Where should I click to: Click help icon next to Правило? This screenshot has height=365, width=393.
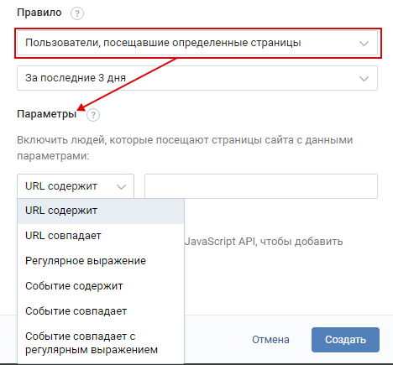pyautogui.click(x=77, y=13)
